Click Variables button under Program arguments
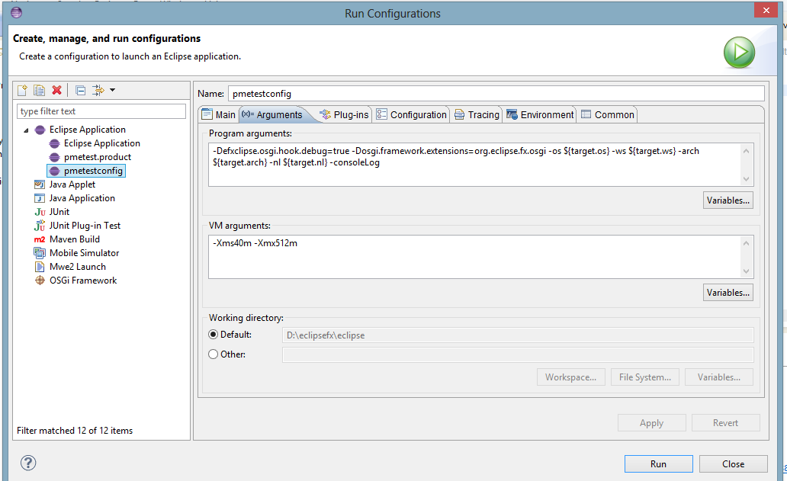Screen dimensions: 787x481 (728, 200)
